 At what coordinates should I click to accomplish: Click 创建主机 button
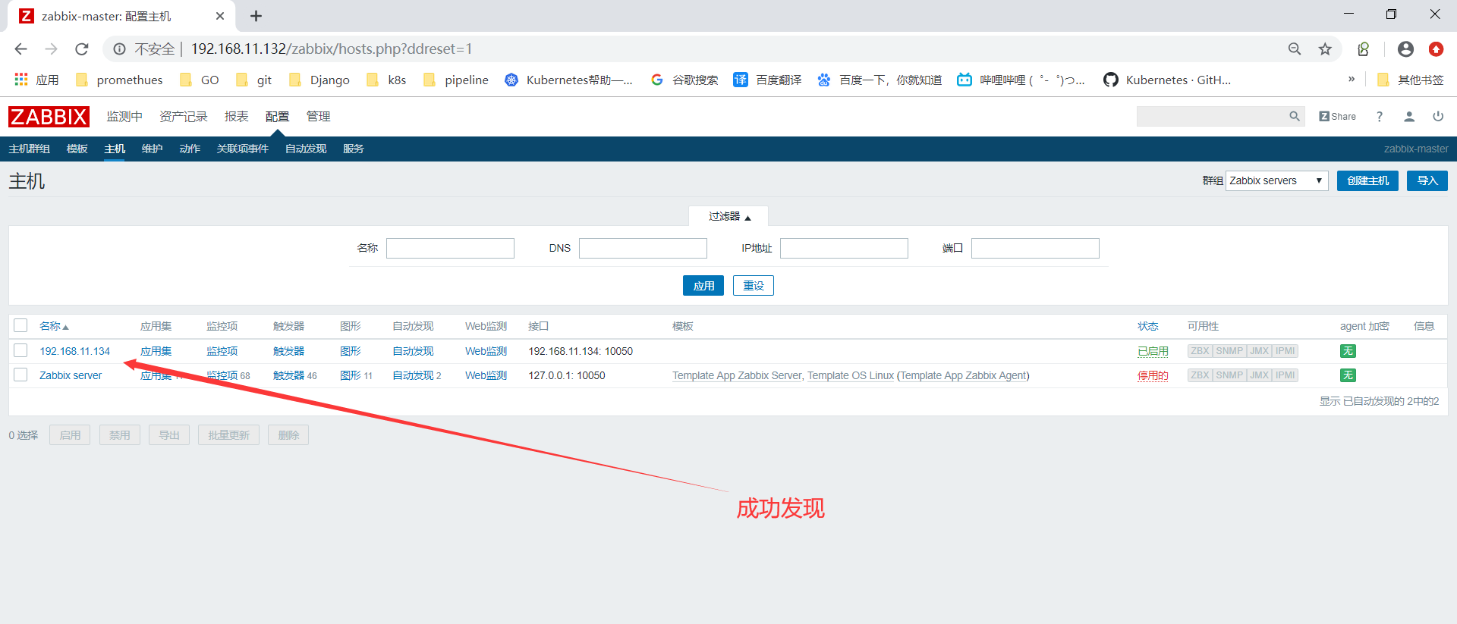(1367, 180)
